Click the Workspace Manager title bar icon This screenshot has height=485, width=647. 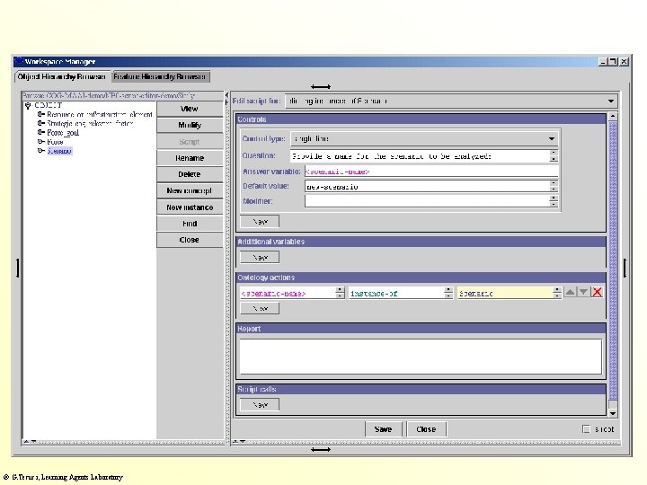[x=19, y=61]
